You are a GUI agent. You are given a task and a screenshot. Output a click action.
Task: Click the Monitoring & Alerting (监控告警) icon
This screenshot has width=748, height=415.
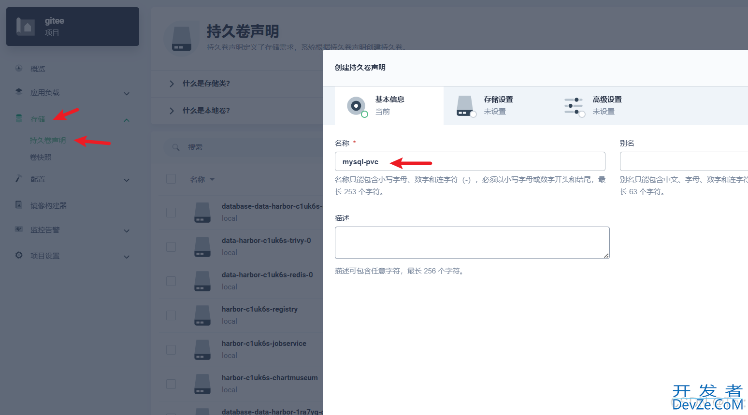tap(19, 229)
